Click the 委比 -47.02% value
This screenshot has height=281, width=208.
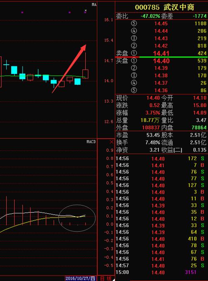[150, 16]
